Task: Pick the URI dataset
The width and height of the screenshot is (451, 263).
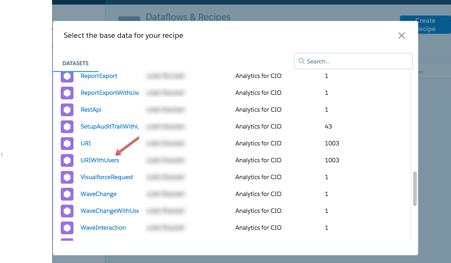Action: point(86,143)
